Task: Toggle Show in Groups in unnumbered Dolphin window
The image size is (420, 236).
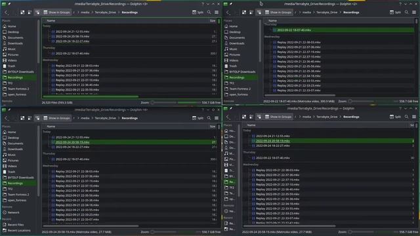Action: [278, 117]
